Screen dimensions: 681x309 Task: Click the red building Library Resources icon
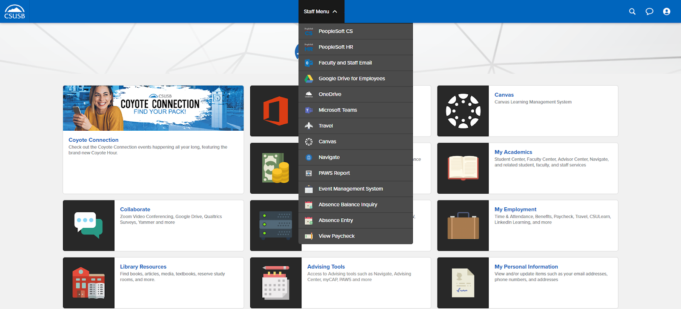pos(89,283)
